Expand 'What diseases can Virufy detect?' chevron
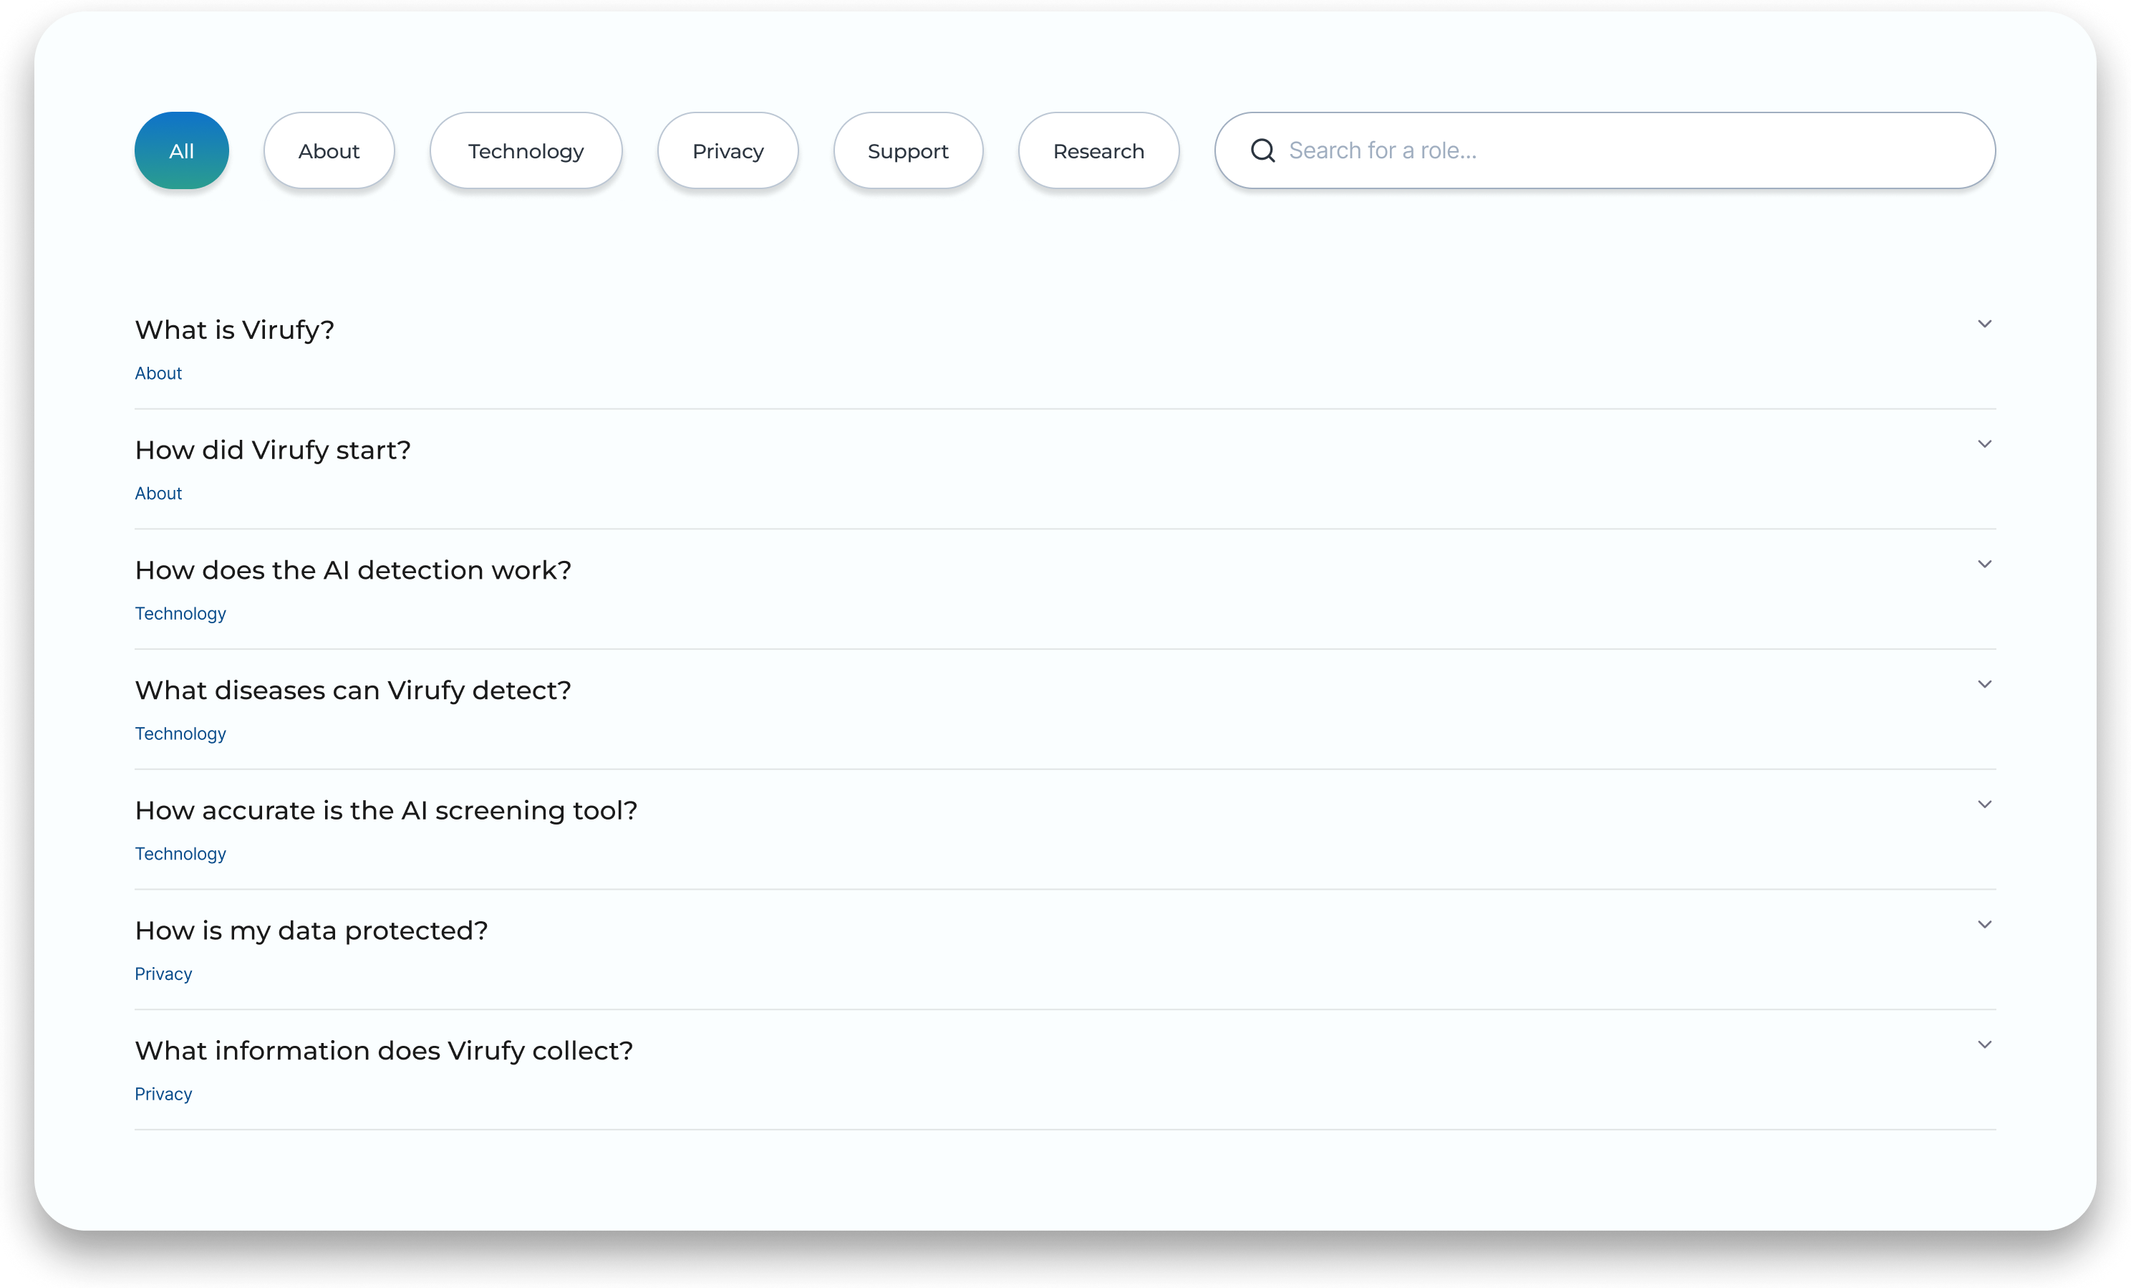This screenshot has width=2131, height=1288. (x=1984, y=685)
